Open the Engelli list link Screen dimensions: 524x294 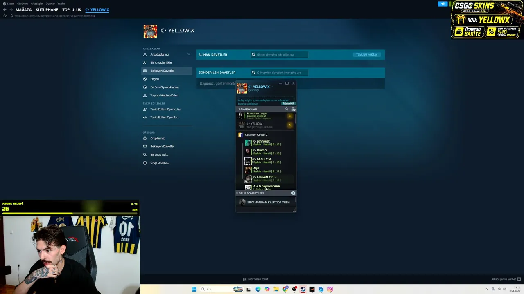tap(155, 79)
